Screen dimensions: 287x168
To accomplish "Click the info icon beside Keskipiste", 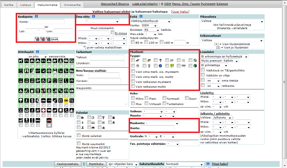I will click(x=36, y=16).
